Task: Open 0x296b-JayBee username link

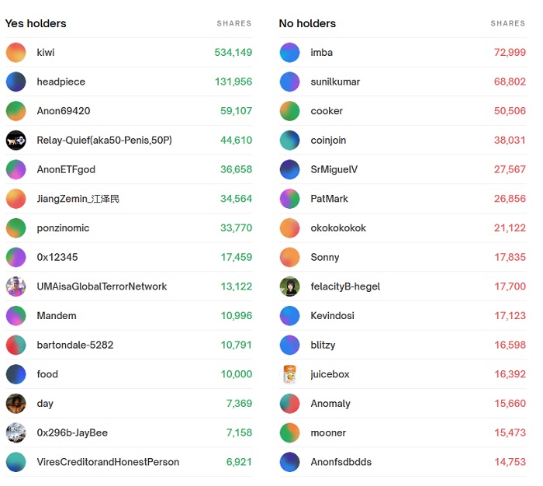Action: [x=72, y=433]
